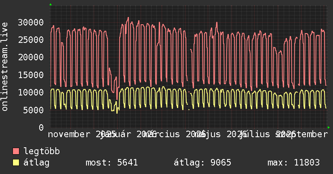Click the legtöbb legend label

tap(42, 151)
